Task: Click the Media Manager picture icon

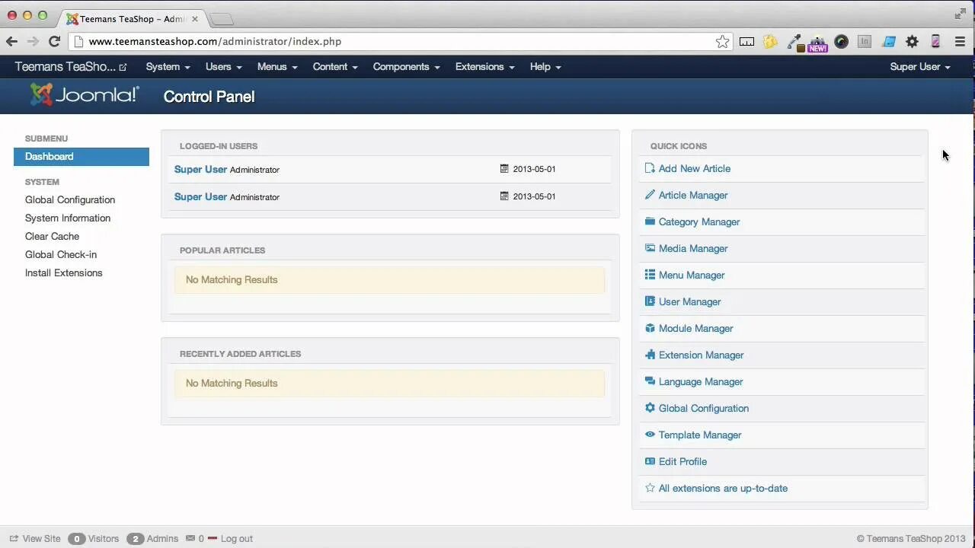Action: (650, 248)
